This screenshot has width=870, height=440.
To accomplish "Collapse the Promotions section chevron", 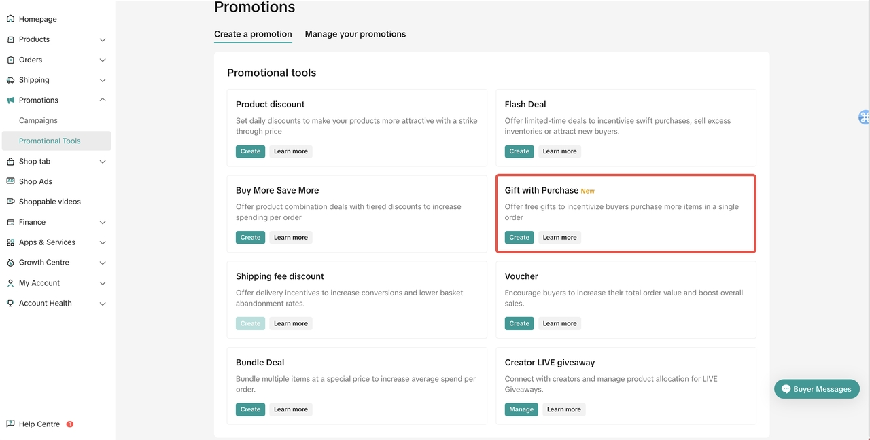I will click(x=103, y=100).
